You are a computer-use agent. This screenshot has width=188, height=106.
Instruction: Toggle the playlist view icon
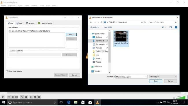31,97
